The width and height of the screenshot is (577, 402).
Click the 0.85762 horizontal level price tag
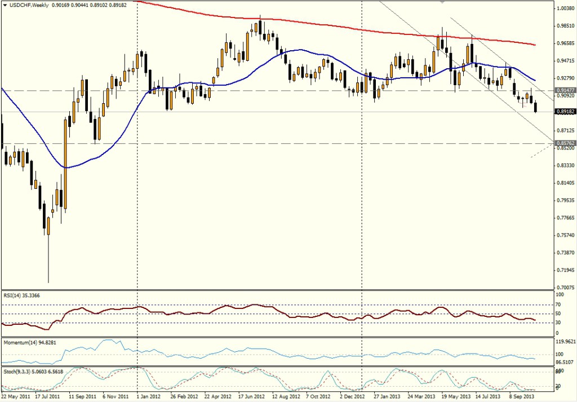[x=565, y=143]
